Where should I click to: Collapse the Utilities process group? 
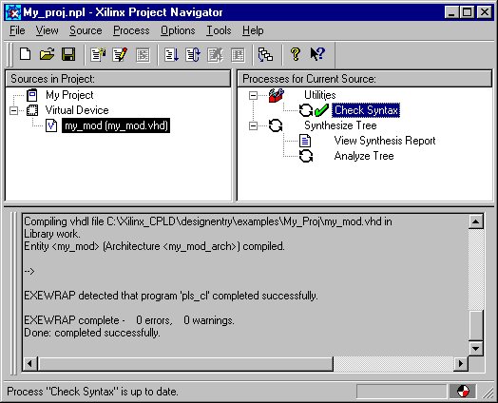(x=253, y=95)
